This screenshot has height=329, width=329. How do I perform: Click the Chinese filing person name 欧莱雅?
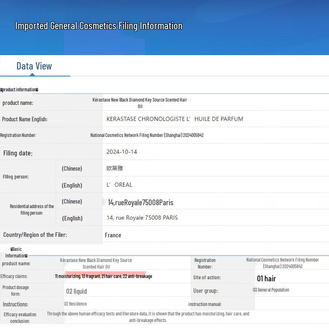point(115,168)
